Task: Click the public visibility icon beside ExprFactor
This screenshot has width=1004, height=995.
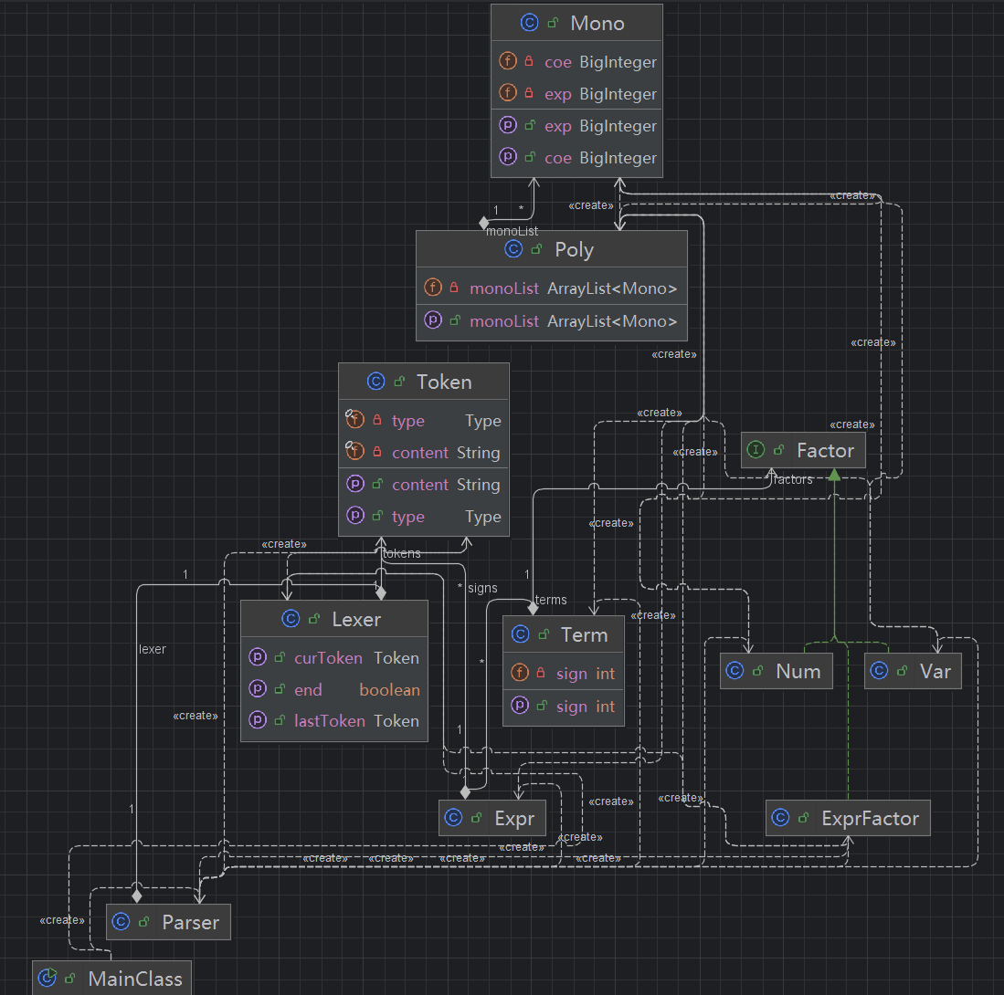Action: pos(804,818)
